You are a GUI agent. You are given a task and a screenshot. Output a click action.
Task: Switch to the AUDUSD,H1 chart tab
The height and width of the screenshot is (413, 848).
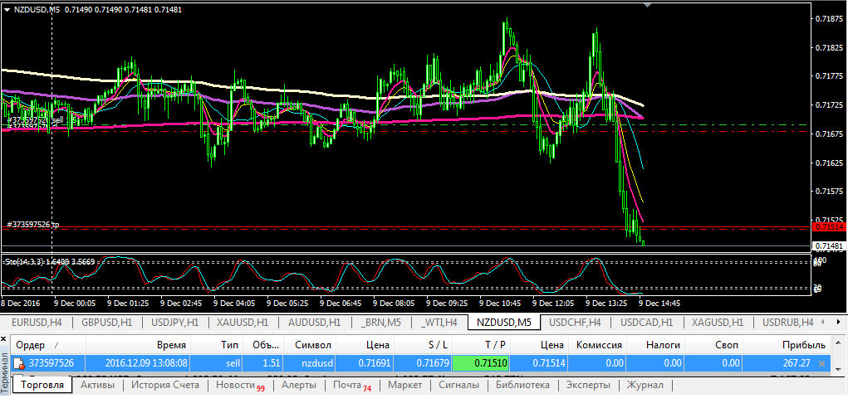click(x=315, y=323)
